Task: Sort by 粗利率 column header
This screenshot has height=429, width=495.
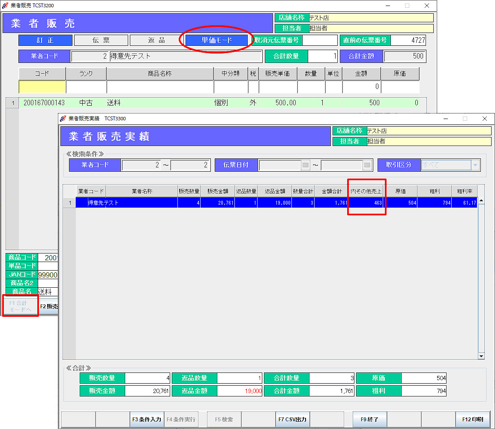Action: (x=465, y=191)
